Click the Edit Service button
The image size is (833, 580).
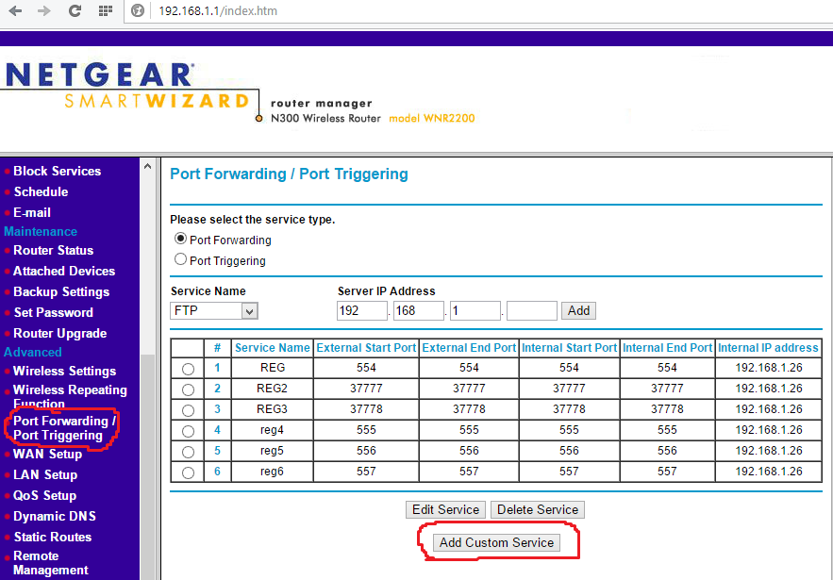pyautogui.click(x=445, y=510)
